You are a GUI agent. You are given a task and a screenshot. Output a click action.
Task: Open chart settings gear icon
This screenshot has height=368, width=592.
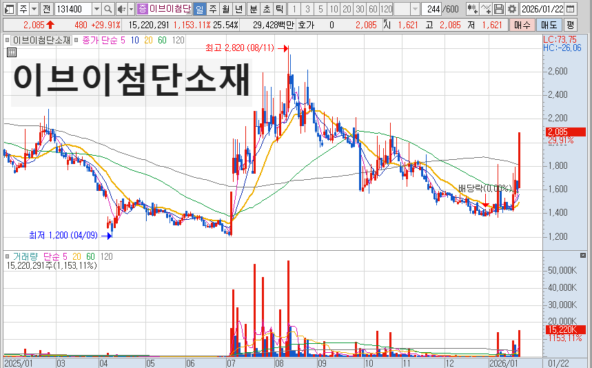511,9
